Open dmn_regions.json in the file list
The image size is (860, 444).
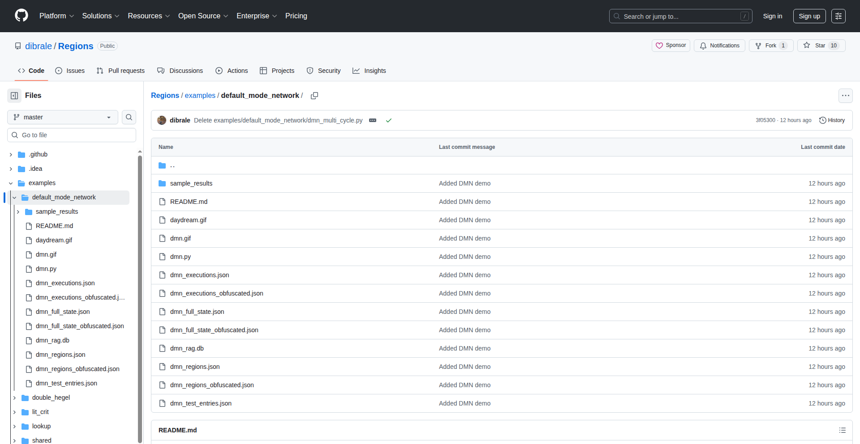coord(195,367)
